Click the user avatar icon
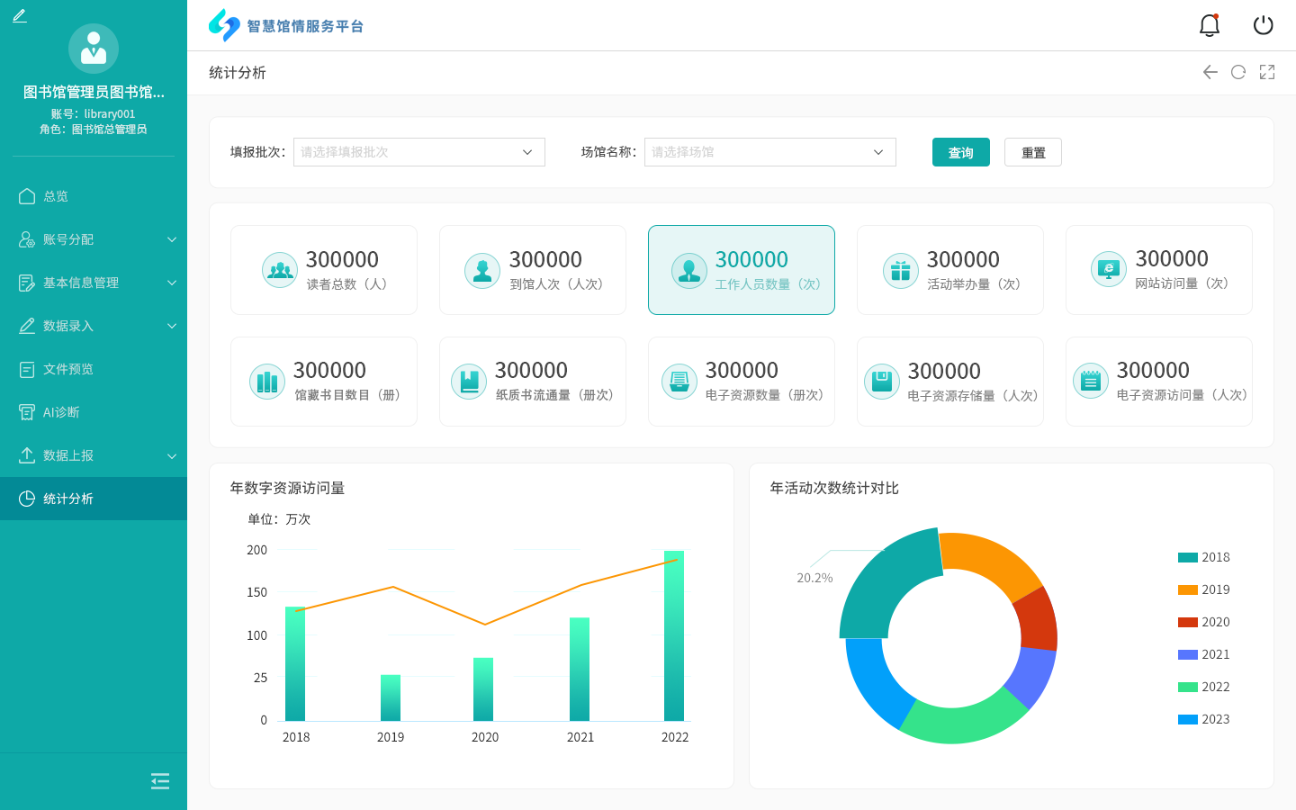This screenshot has width=1296, height=810. tap(94, 49)
